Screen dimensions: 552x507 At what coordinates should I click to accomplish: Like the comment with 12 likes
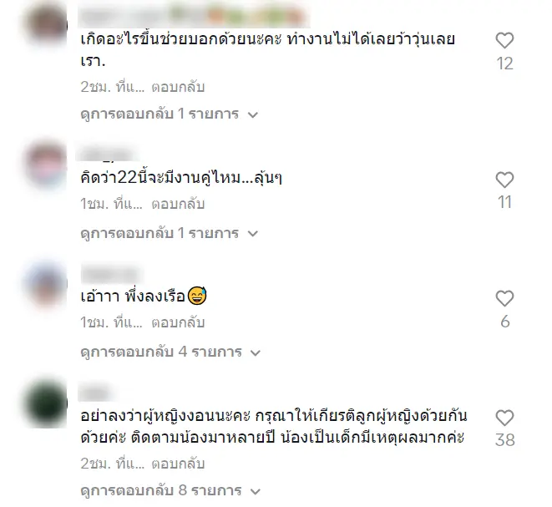504,40
